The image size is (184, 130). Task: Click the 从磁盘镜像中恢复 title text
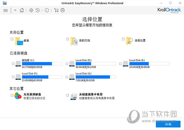point(91,94)
